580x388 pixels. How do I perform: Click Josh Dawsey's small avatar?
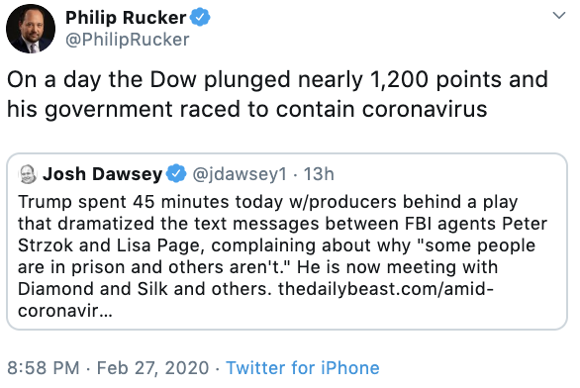(x=28, y=174)
